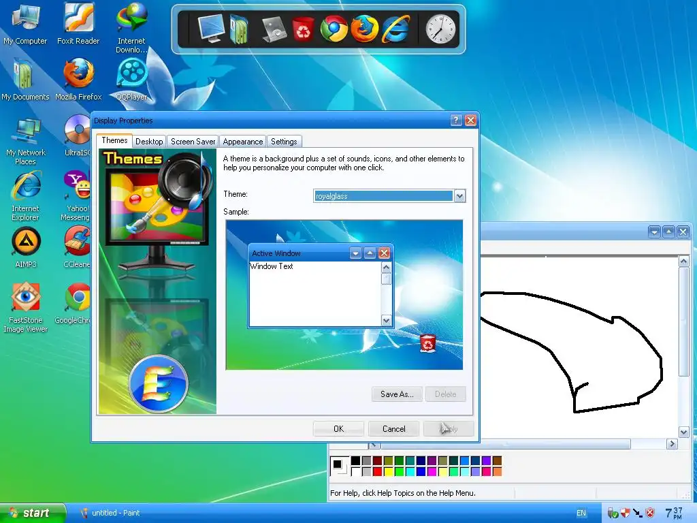Open My Documents desktop icon
Viewport: 697px width, 523px height.
click(x=25, y=79)
